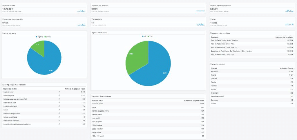297x140 pixels.
Task: Click the Visitas sparkline graph
Action: click(289, 24)
